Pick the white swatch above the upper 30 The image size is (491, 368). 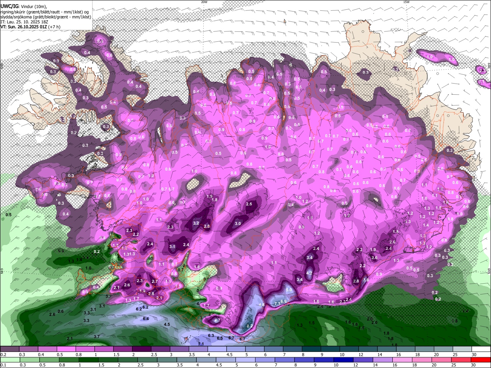tap(481, 349)
